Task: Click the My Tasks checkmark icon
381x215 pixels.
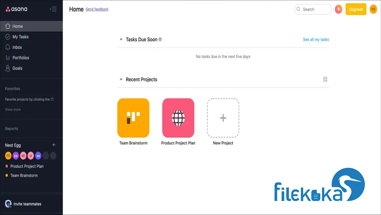Action: tap(8, 37)
